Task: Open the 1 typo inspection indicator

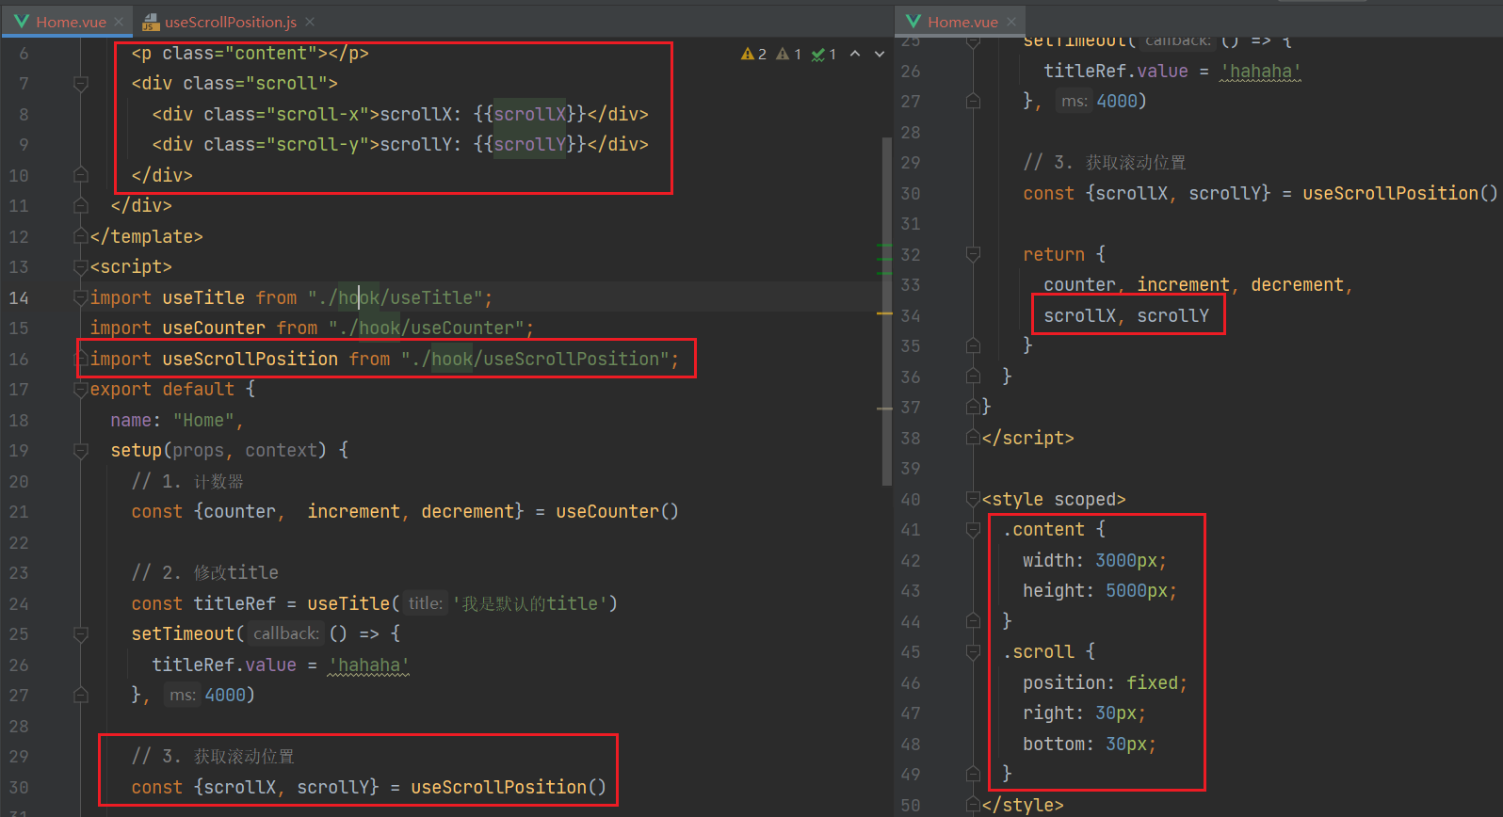Action: click(824, 55)
